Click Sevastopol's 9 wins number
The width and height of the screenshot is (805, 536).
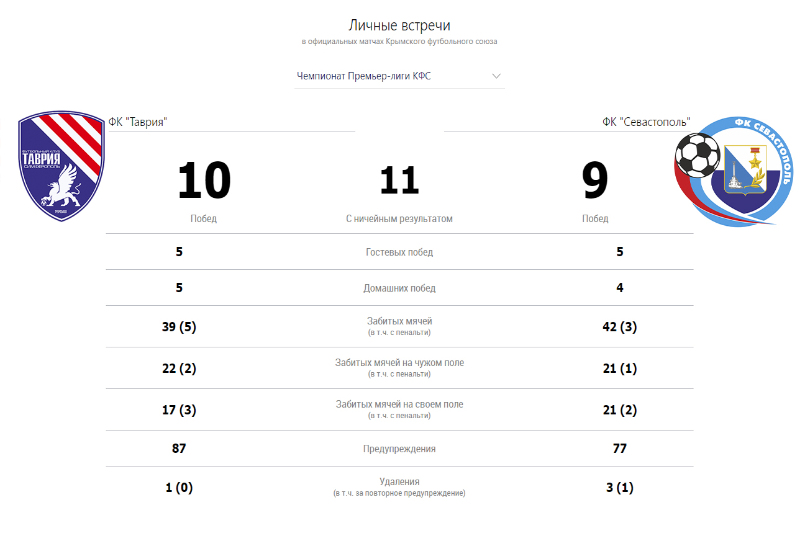click(595, 181)
